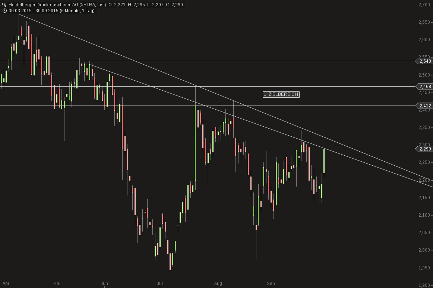Click the 1,950 price axis label
This screenshot has width=433, height=288.
pyautogui.click(x=424, y=268)
